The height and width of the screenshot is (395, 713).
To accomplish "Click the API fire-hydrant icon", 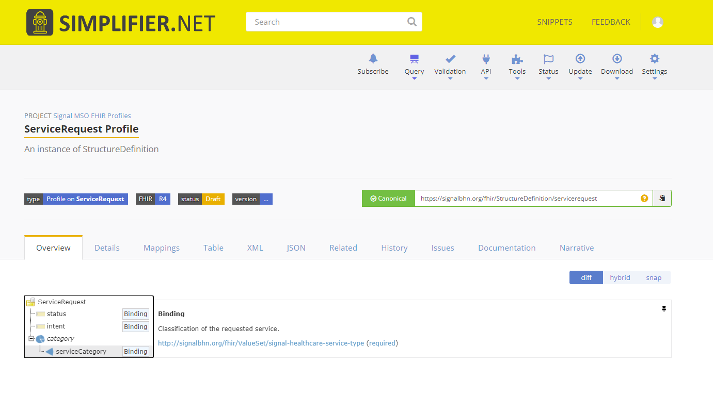I will 486,59.
